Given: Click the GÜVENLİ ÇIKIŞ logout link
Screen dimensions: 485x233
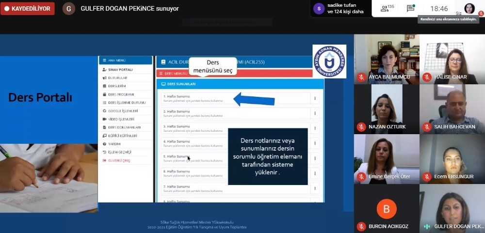Looking at the screenshot, I should point(119,160).
